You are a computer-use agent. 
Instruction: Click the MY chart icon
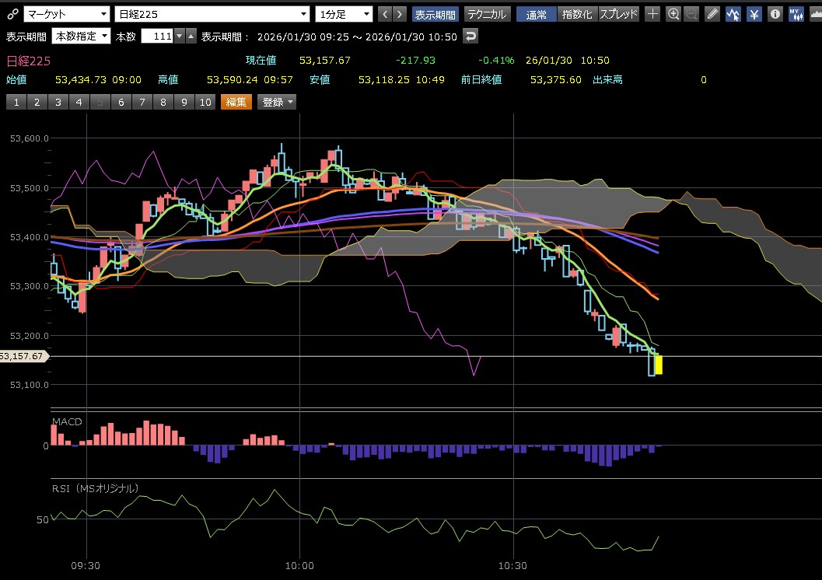[x=796, y=14]
